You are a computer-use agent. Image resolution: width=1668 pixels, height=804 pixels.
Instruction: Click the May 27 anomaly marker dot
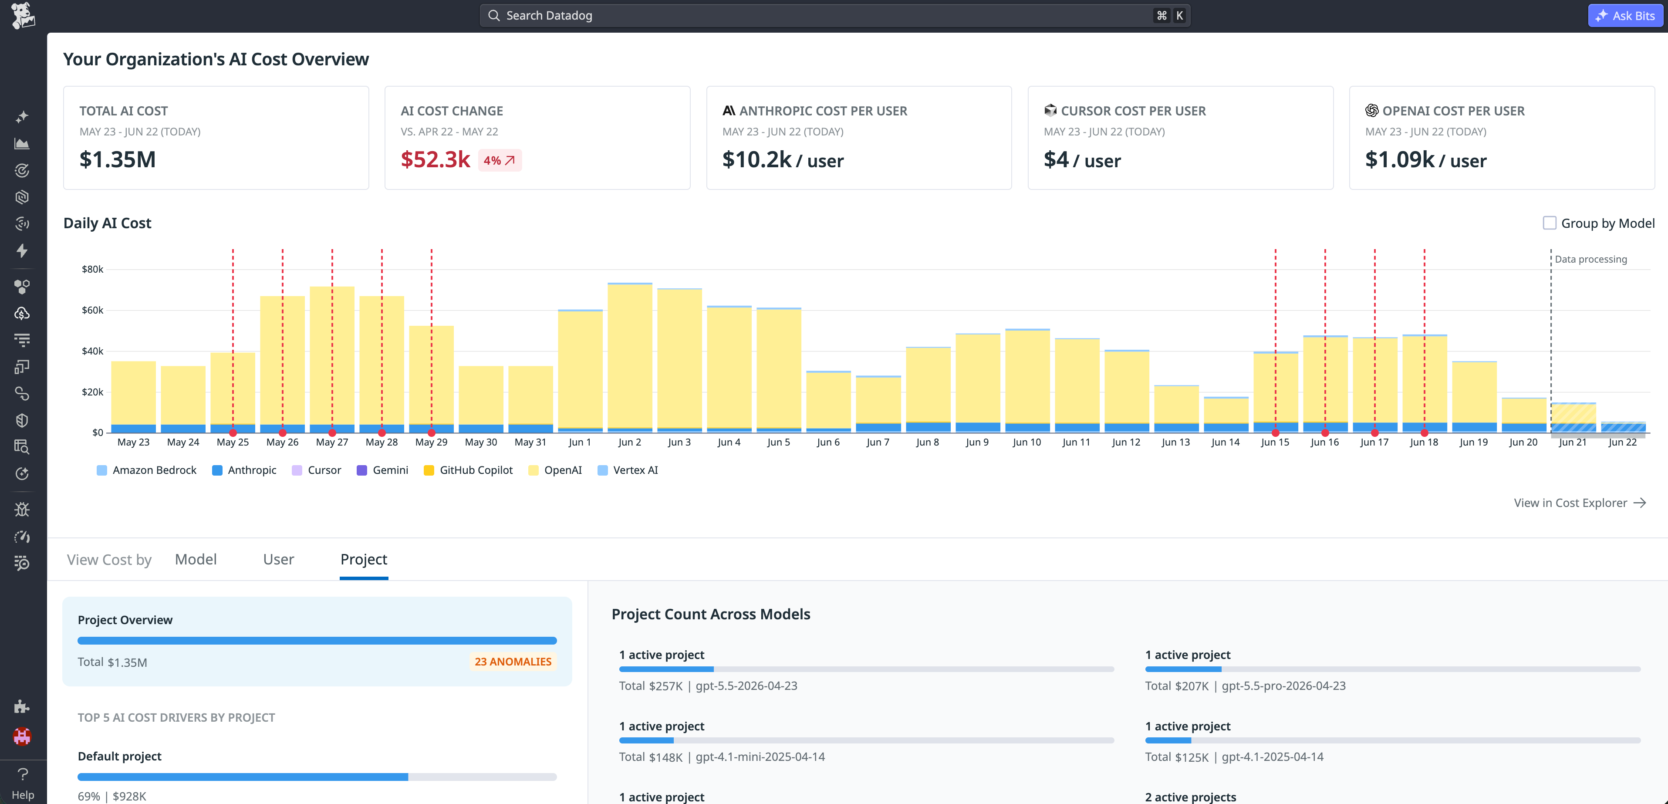click(332, 432)
